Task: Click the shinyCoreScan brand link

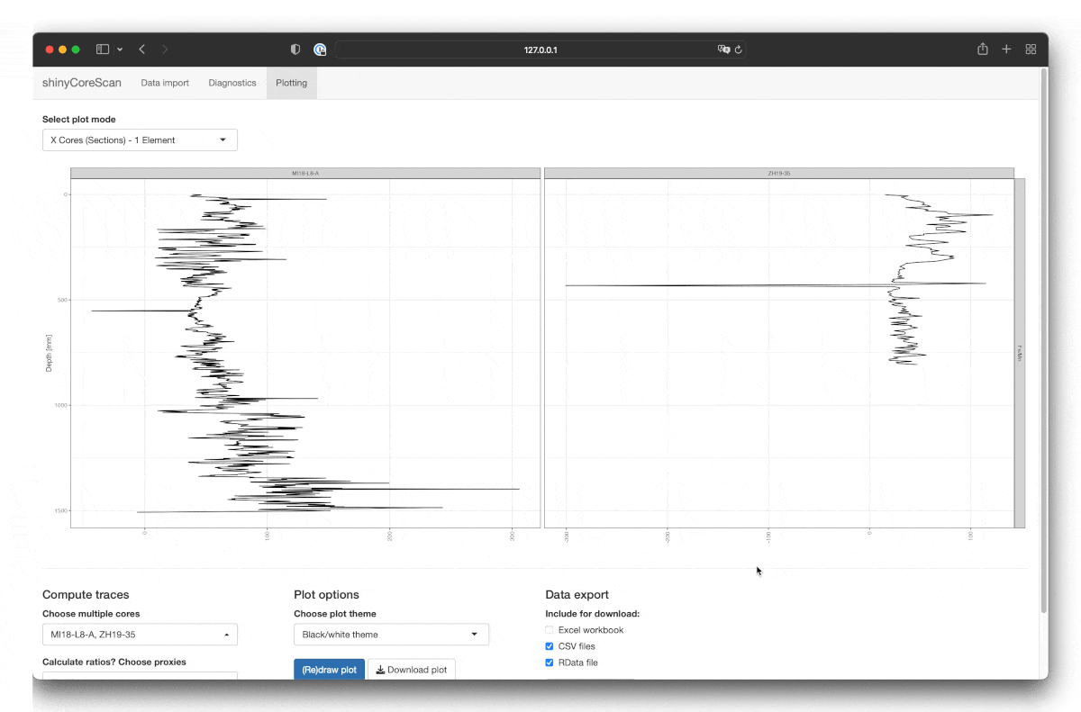Action: click(82, 83)
